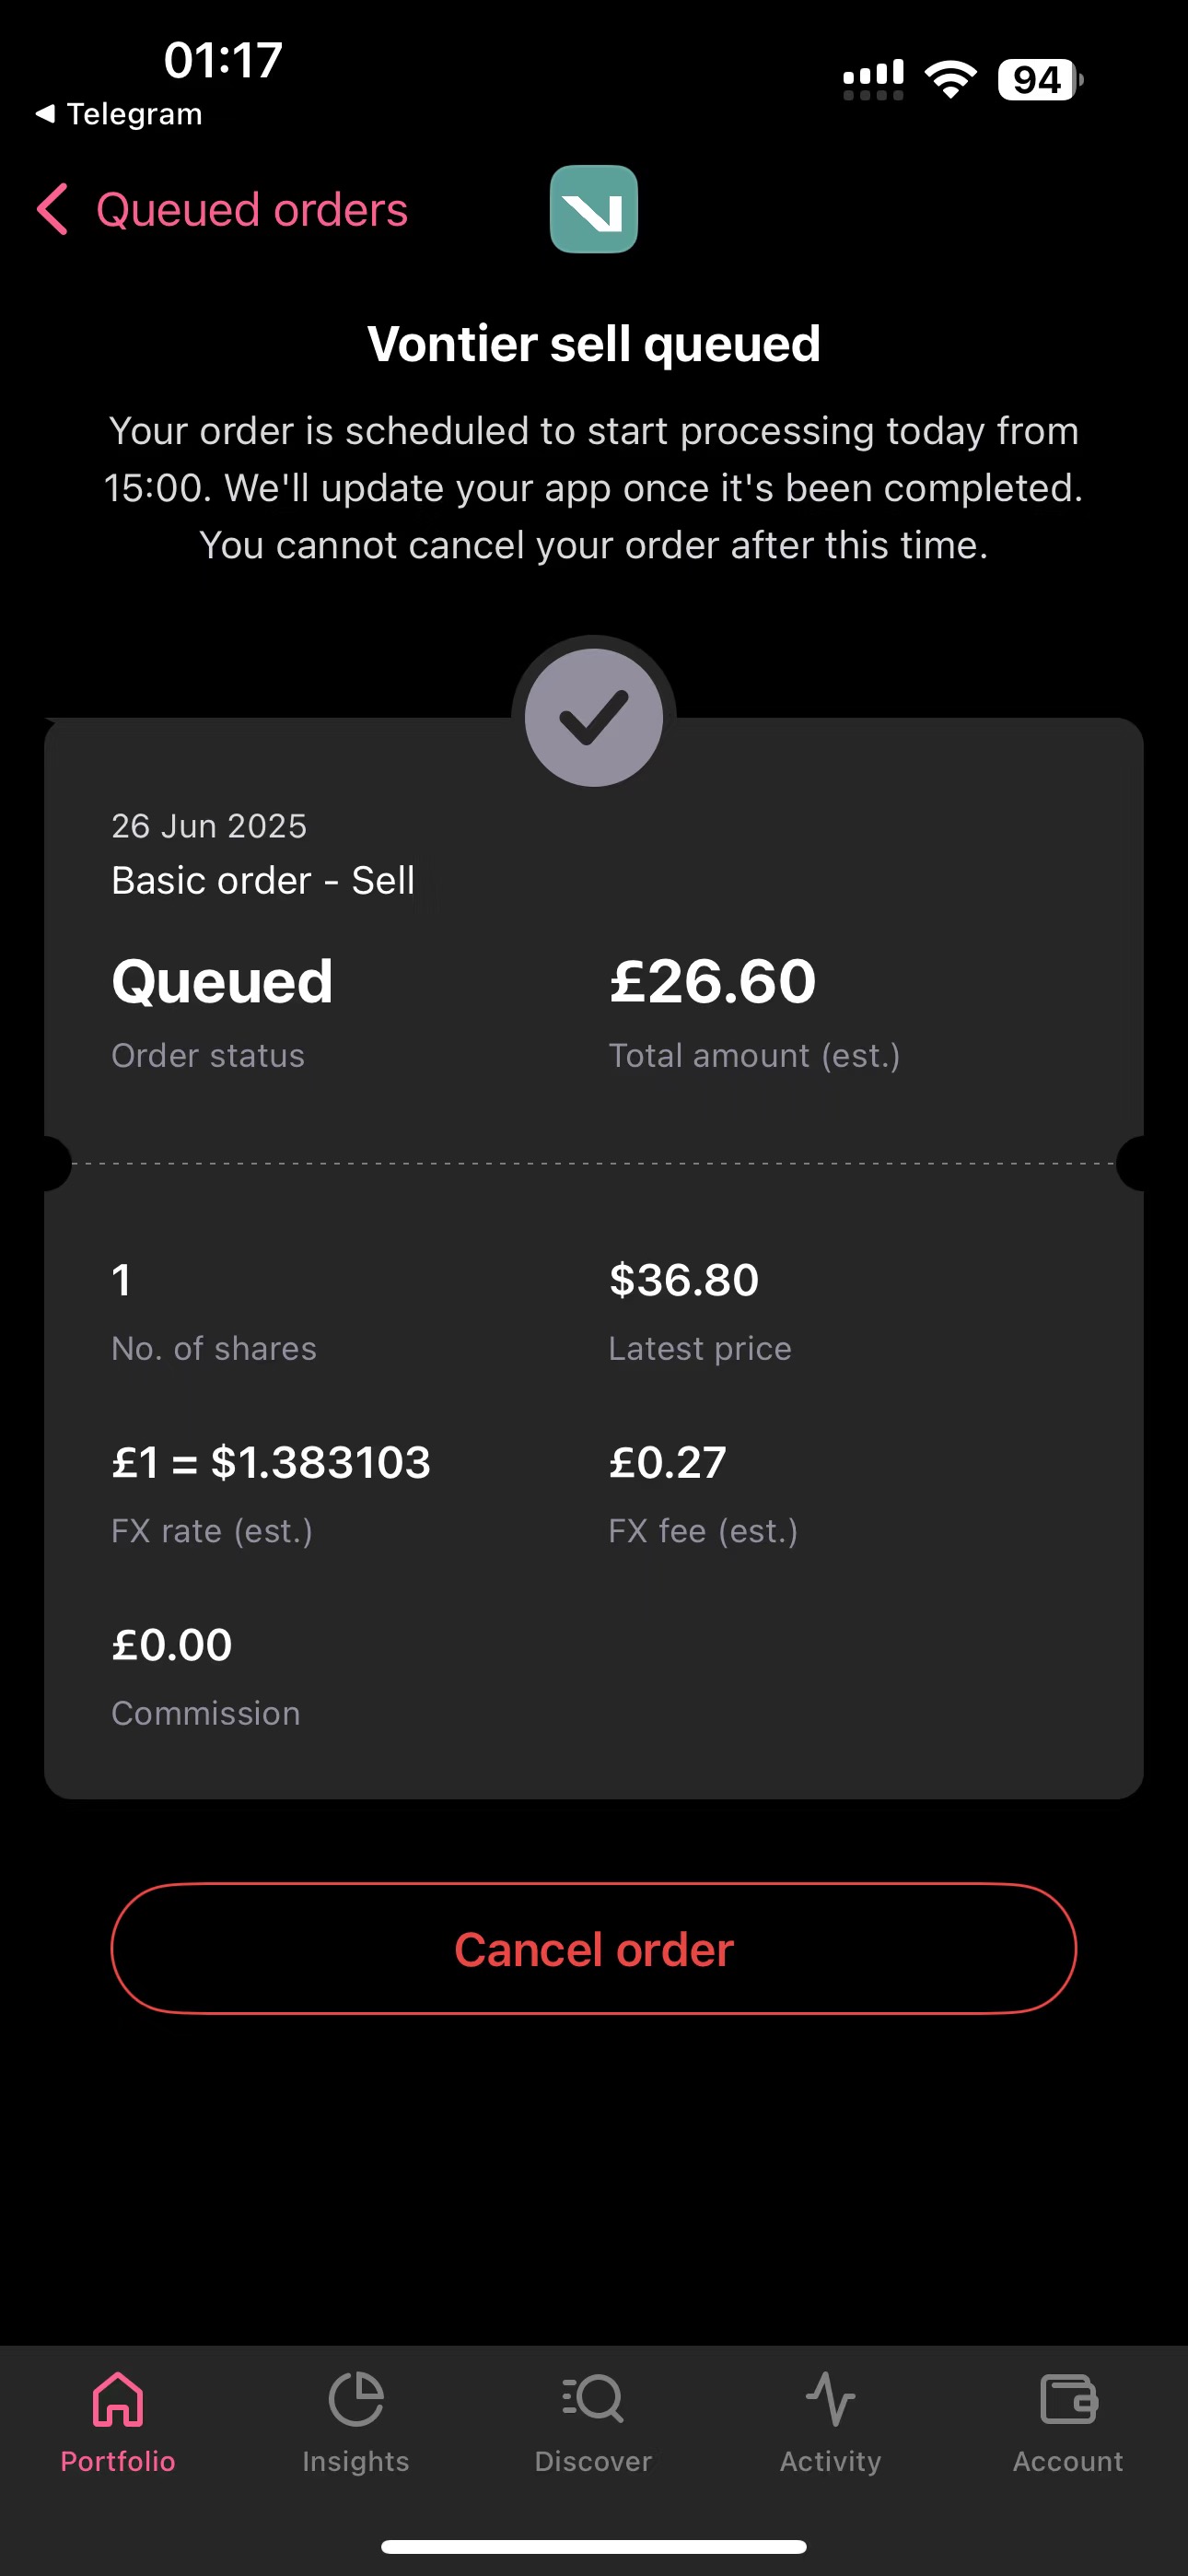Switch to the Activity tab label
This screenshot has height=2576, width=1188.
point(830,2461)
